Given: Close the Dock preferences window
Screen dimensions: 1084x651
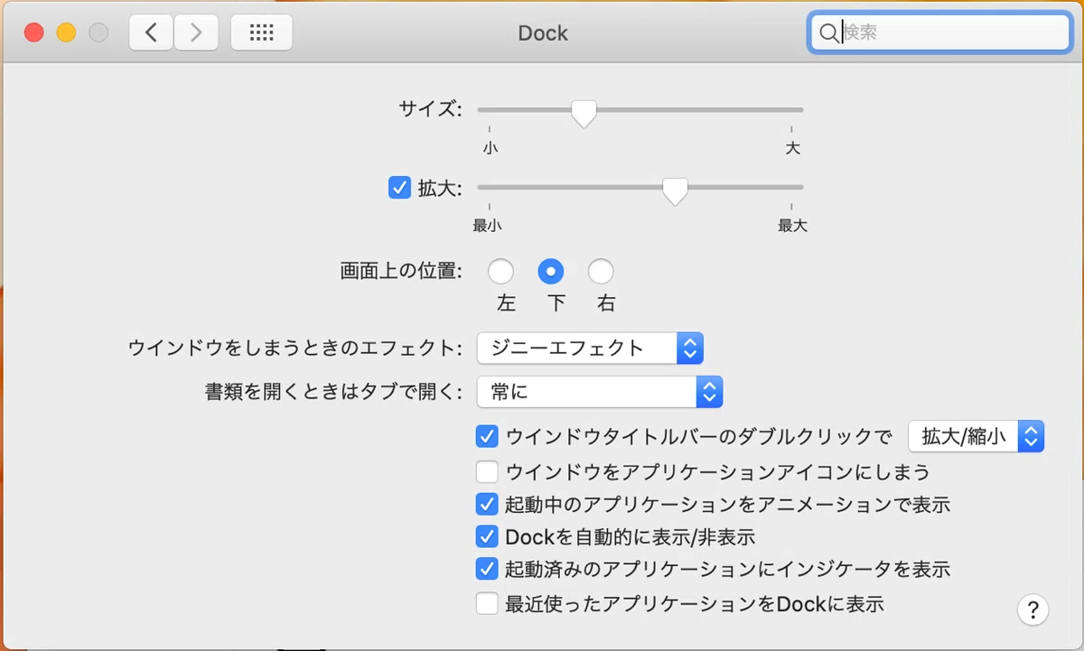Looking at the screenshot, I should pyautogui.click(x=33, y=33).
